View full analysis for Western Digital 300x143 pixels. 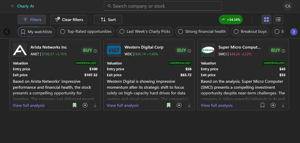tap(123, 105)
